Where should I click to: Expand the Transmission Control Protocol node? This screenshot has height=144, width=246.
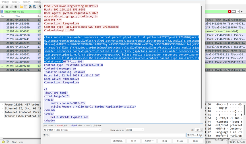point(2,116)
